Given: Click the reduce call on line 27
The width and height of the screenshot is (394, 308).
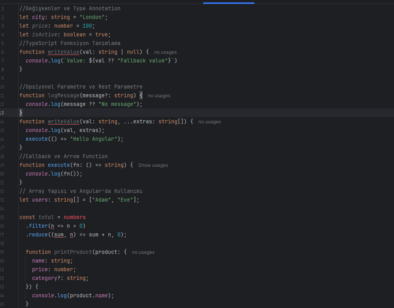Looking at the screenshot, I should tap(38, 234).
